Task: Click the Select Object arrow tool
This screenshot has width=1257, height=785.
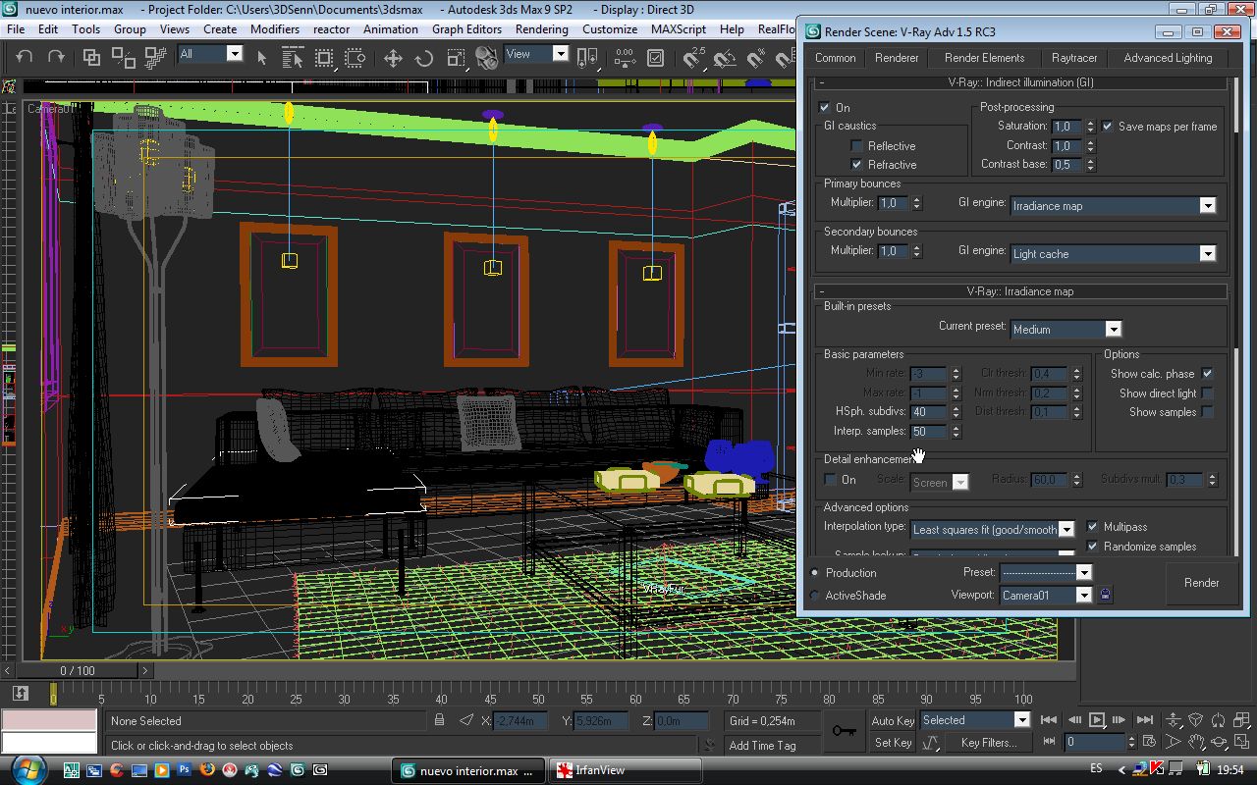Action: (262, 58)
